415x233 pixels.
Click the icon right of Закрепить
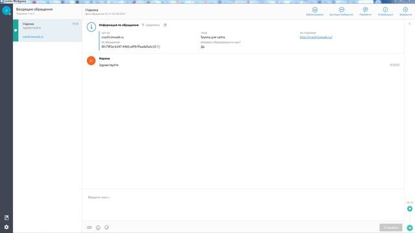point(165,25)
